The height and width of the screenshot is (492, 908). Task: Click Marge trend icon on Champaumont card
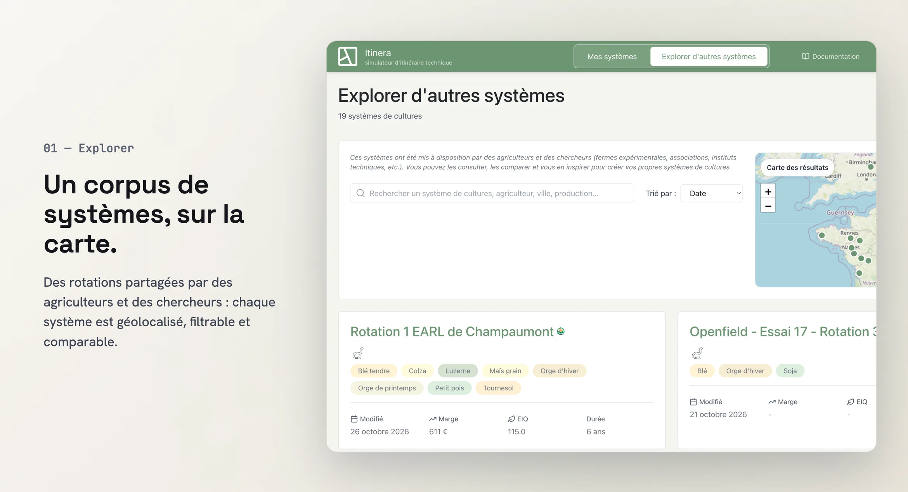[x=433, y=419]
